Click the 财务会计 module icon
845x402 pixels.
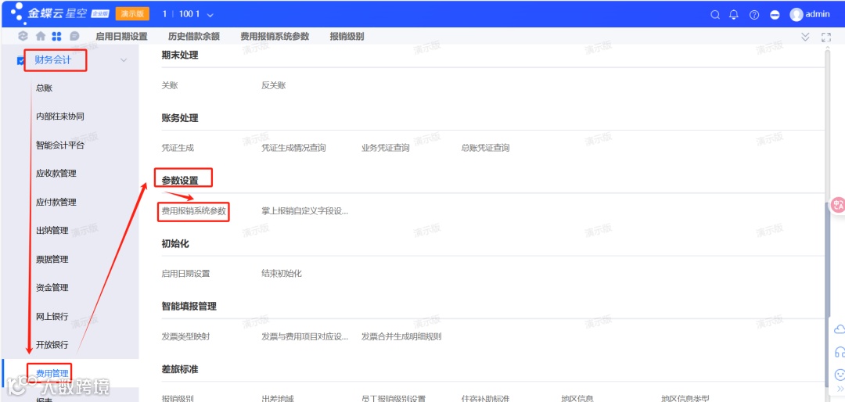(x=21, y=61)
